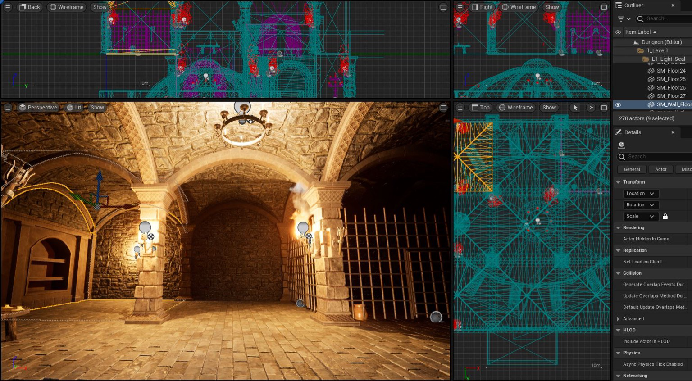Toggle visibility of the selected SM_Wall_Floor actor

coord(618,104)
